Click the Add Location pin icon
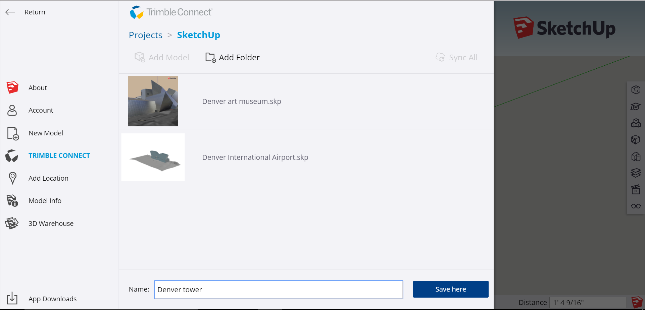Image resolution: width=645 pixels, height=310 pixels. (12, 178)
